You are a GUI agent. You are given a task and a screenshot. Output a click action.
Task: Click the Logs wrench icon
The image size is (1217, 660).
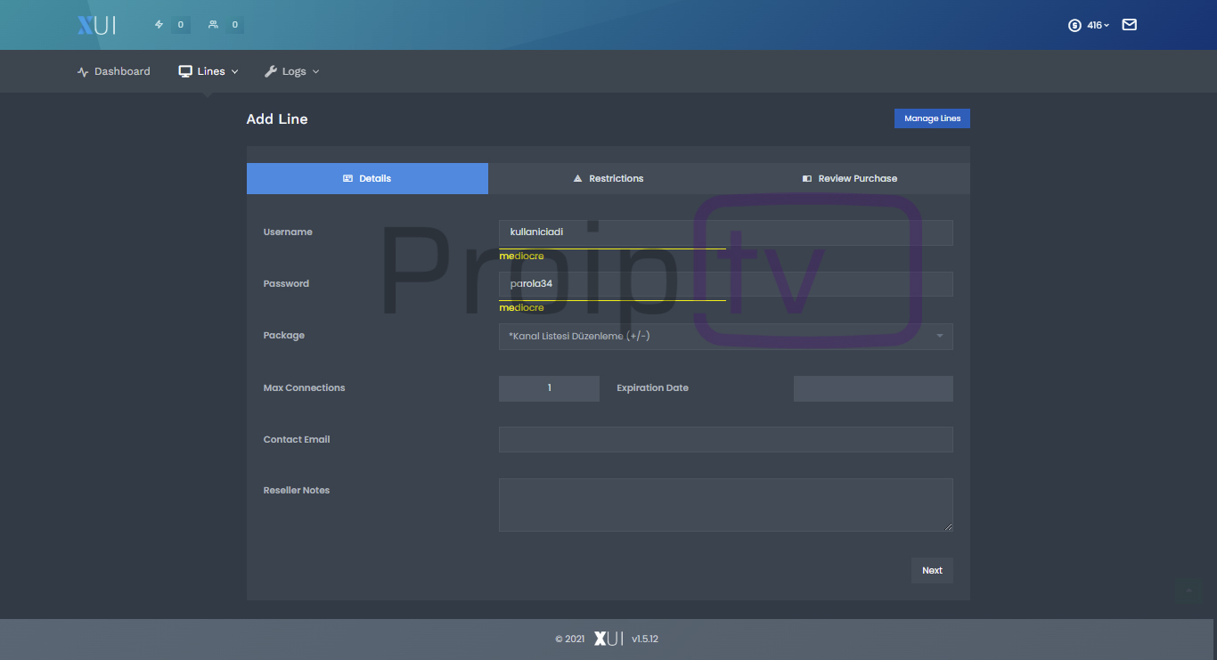271,71
